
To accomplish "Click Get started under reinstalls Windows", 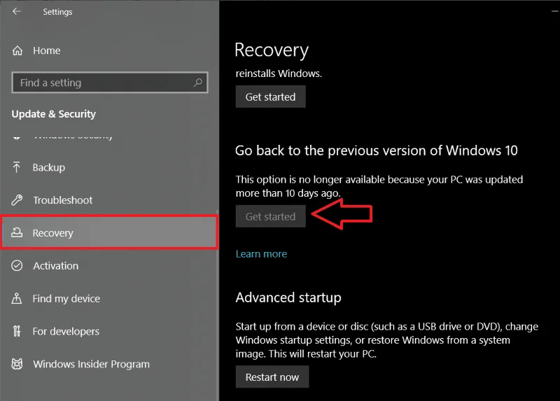I will (270, 97).
